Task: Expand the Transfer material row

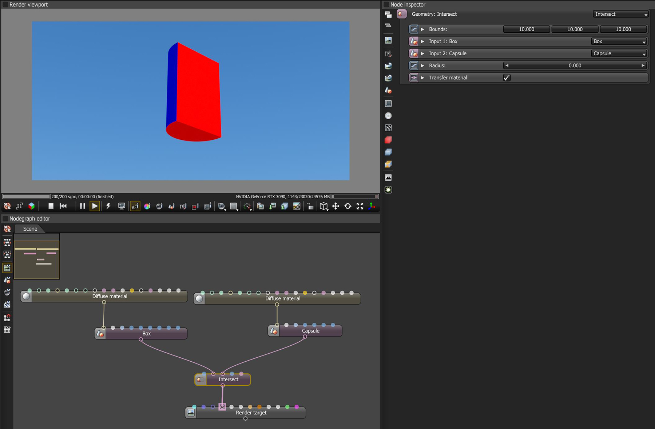Action: tap(422, 78)
